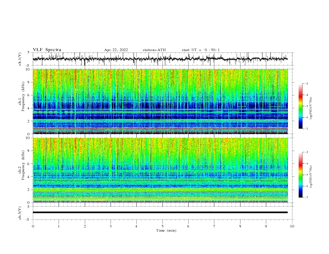Click the lower PSD color scale bar
The image size is (329, 254).
point(300,175)
